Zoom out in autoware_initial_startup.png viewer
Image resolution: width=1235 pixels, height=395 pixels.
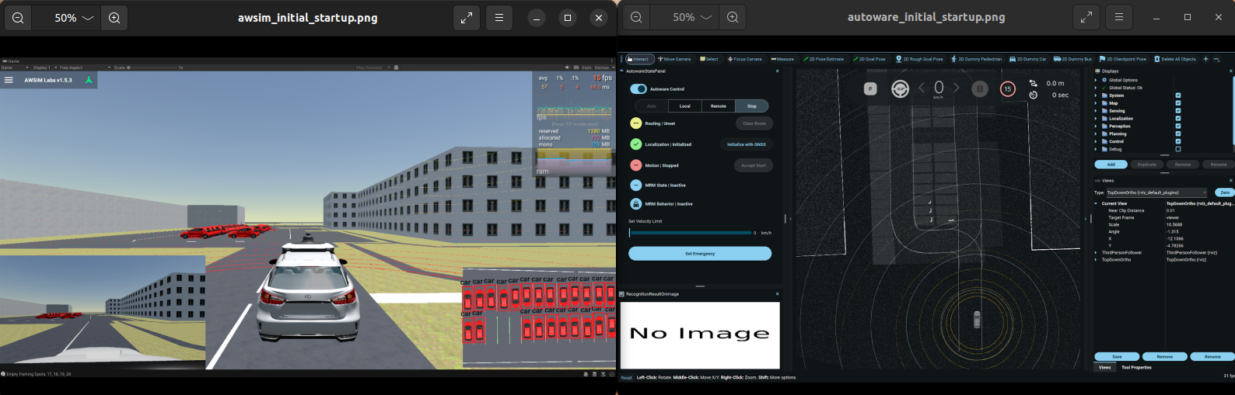pyautogui.click(x=636, y=17)
